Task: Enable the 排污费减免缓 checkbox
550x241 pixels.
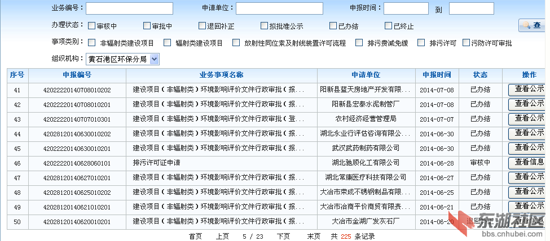Action: 359,43
